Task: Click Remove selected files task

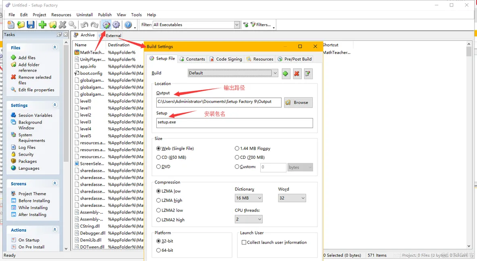Action: [x=35, y=80]
